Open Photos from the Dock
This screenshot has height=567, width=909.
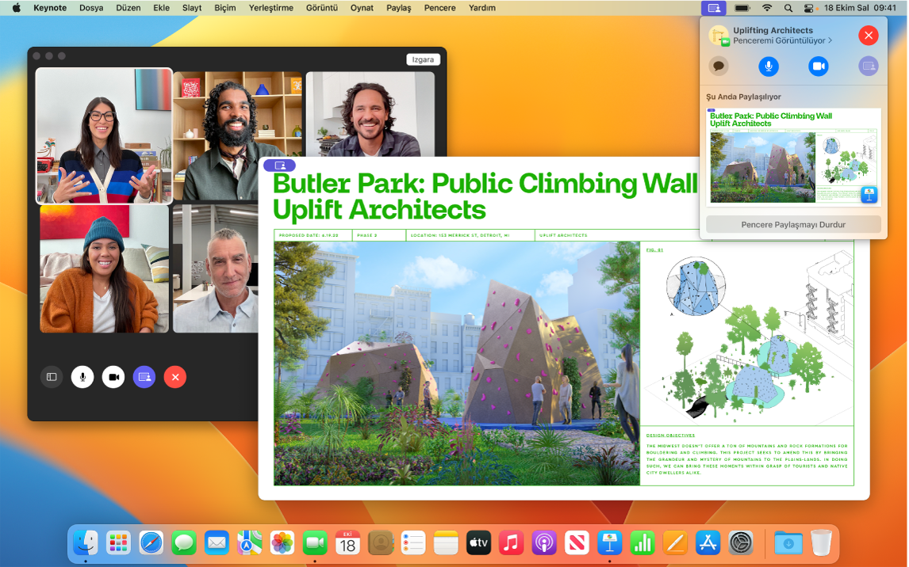[282, 543]
